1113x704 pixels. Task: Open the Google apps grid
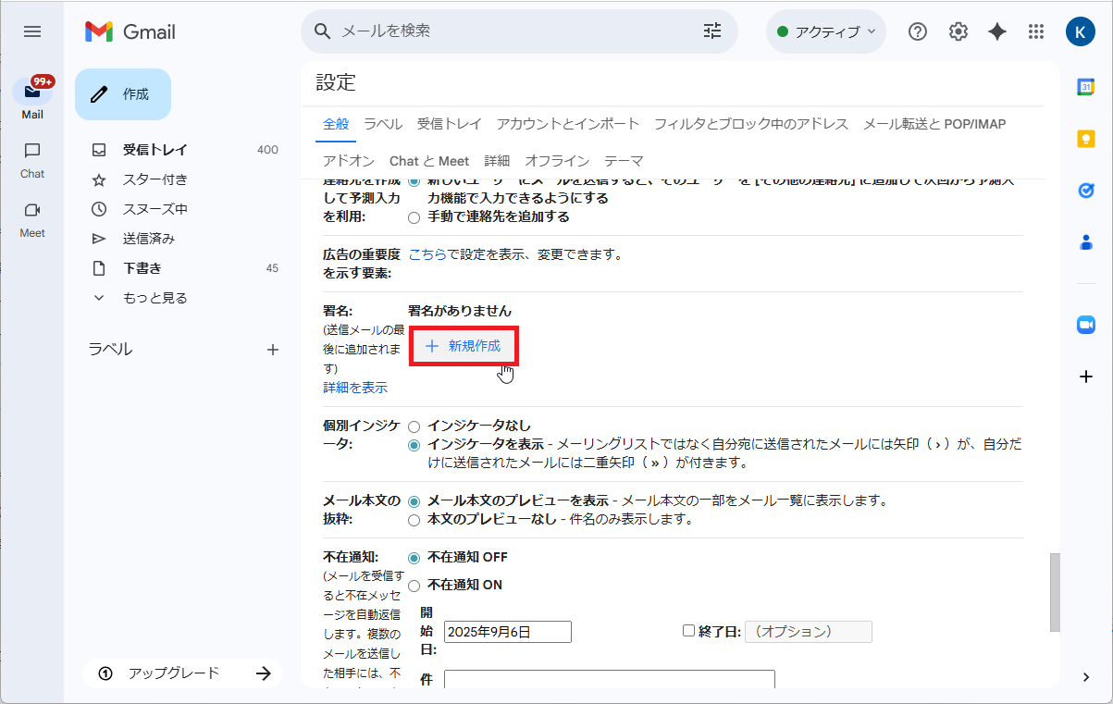(1035, 31)
